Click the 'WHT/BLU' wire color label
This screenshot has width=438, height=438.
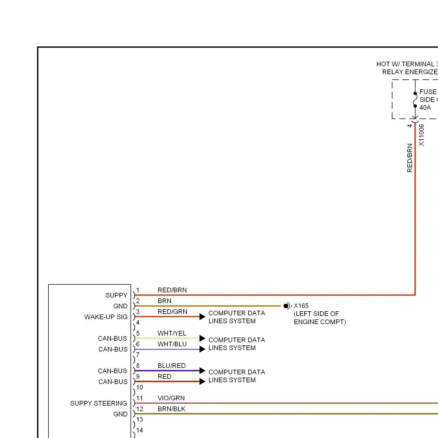172,344
